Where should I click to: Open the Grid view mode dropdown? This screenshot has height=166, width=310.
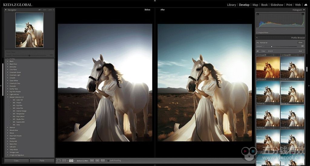pyautogui.click(x=301, y=51)
